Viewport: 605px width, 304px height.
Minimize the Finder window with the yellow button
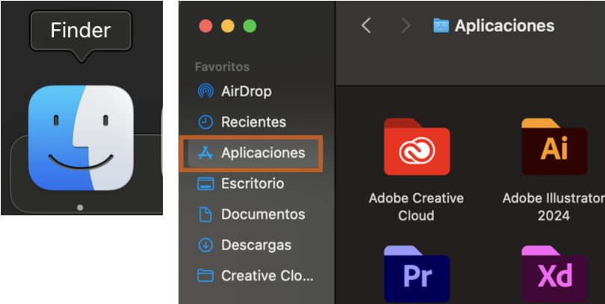click(227, 26)
